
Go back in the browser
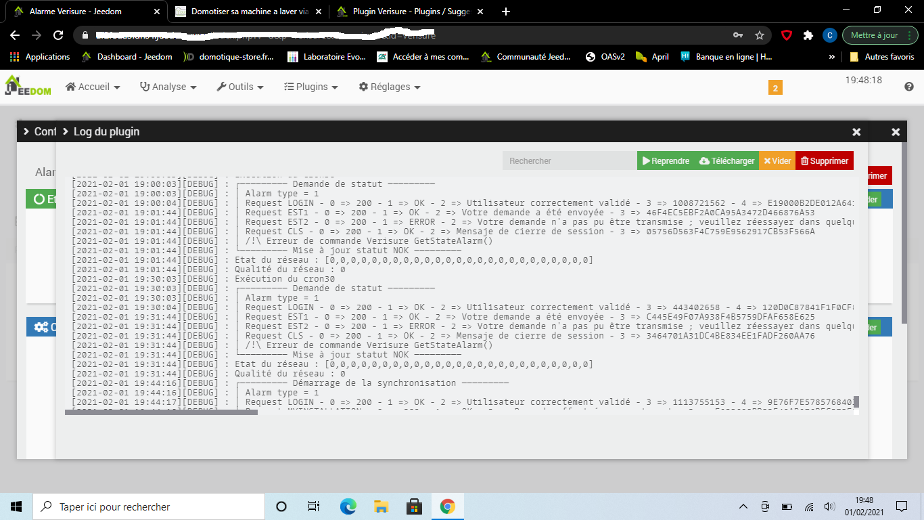click(15, 35)
